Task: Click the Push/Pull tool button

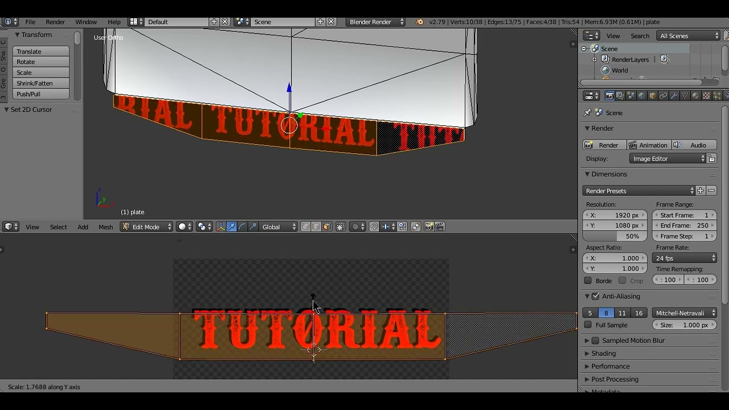Action: (x=41, y=94)
